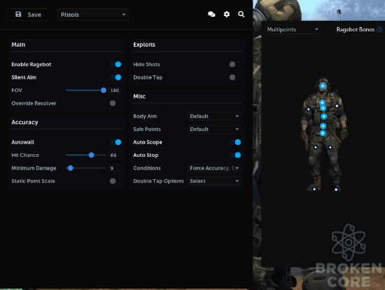
Task: Open the Multipoints dropdown
Action: click(x=292, y=29)
